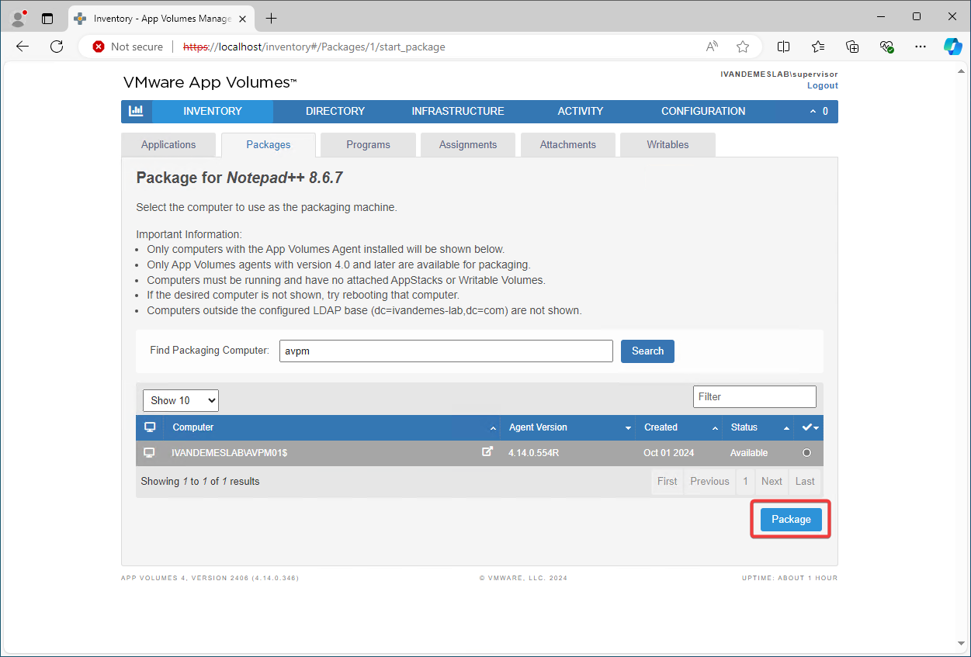
Task: Open AVPM01 details via the external-link icon
Action: [x=487, y=451]
